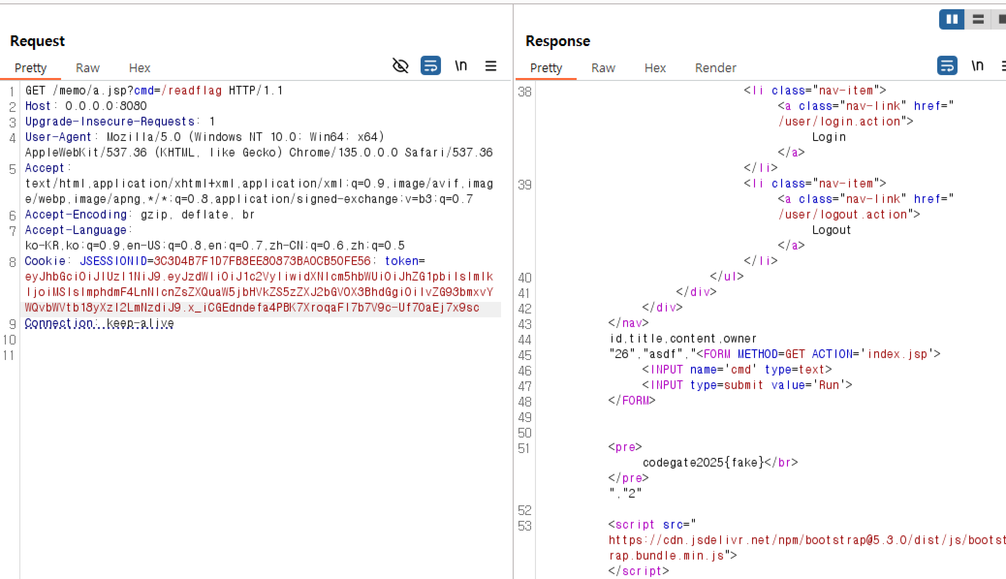Screen dimensions: 1006x579
Task: Click the /readflag cmd parameter value
Action: (191, 91)
